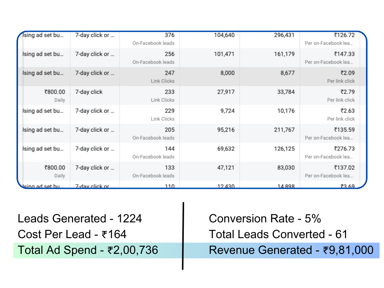Click the 'Total Ad Spend - ₹2,00,736' highlighted text
384x288 pixels.
tap(88, 250)
